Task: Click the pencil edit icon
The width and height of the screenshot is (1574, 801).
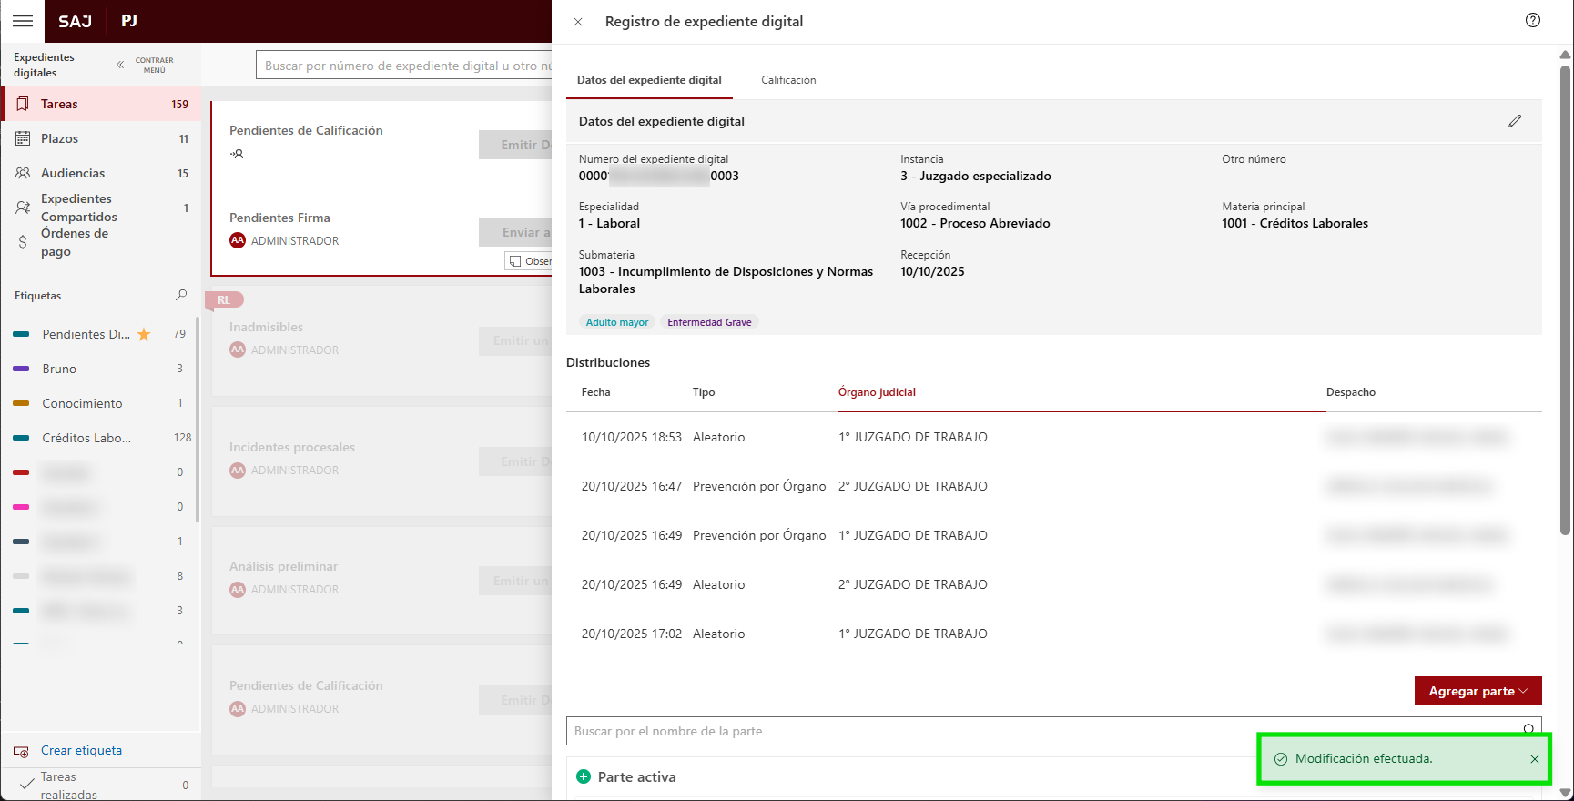Action: coord(1515,121)
